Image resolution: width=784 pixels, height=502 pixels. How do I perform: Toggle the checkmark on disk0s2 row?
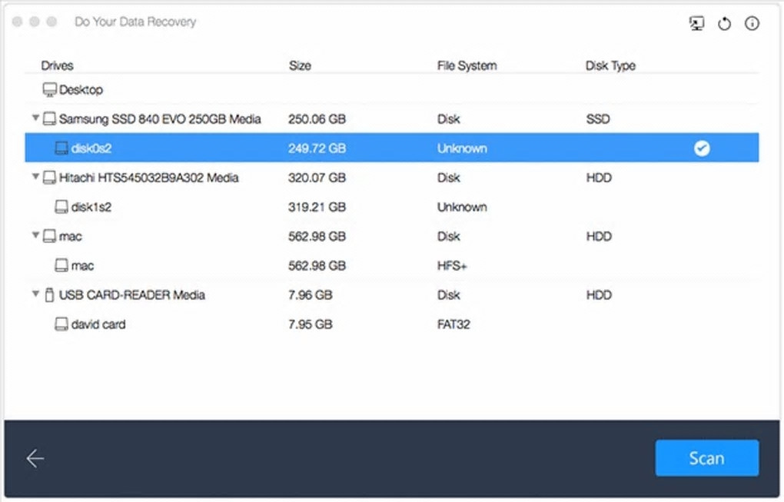(x=702, y=148)
